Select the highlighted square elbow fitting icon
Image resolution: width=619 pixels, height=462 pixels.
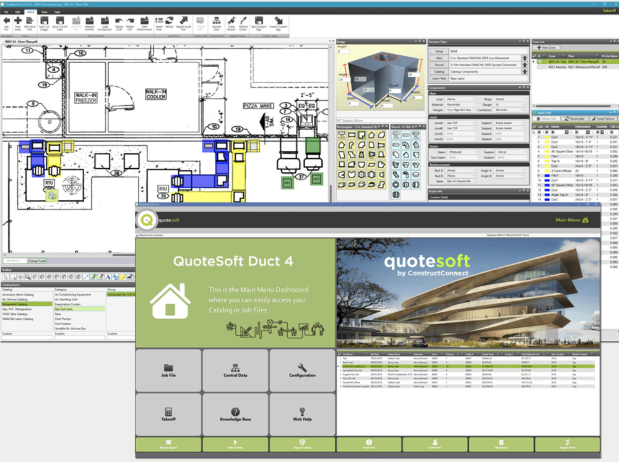(x=361, y=135)
